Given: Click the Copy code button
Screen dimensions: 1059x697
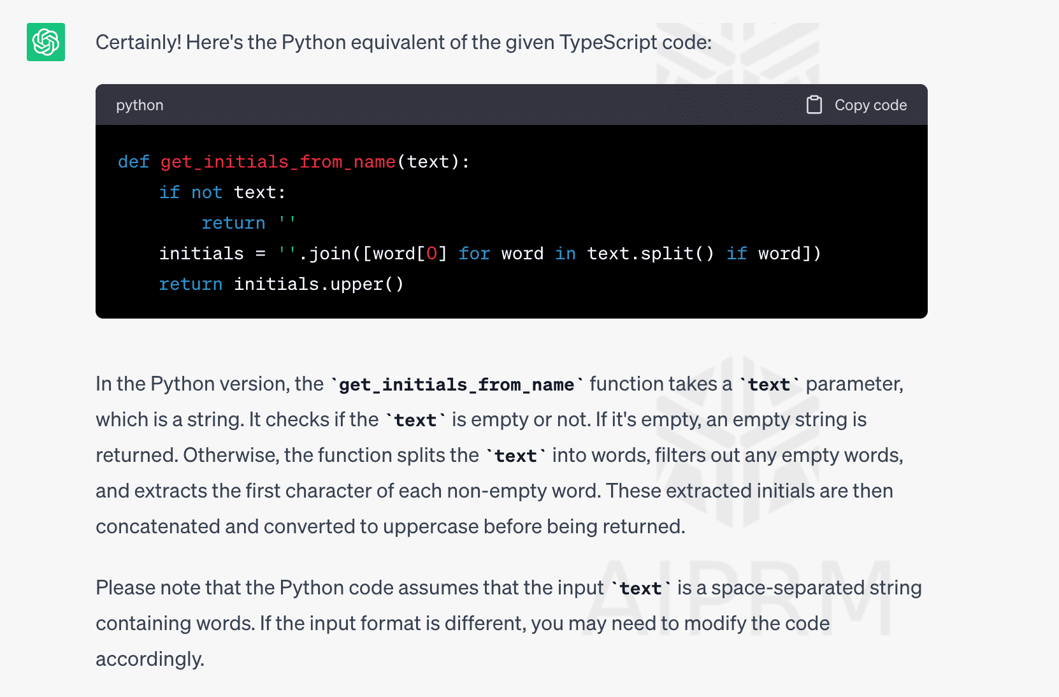Looking at the screenshot, I should 871,104.
